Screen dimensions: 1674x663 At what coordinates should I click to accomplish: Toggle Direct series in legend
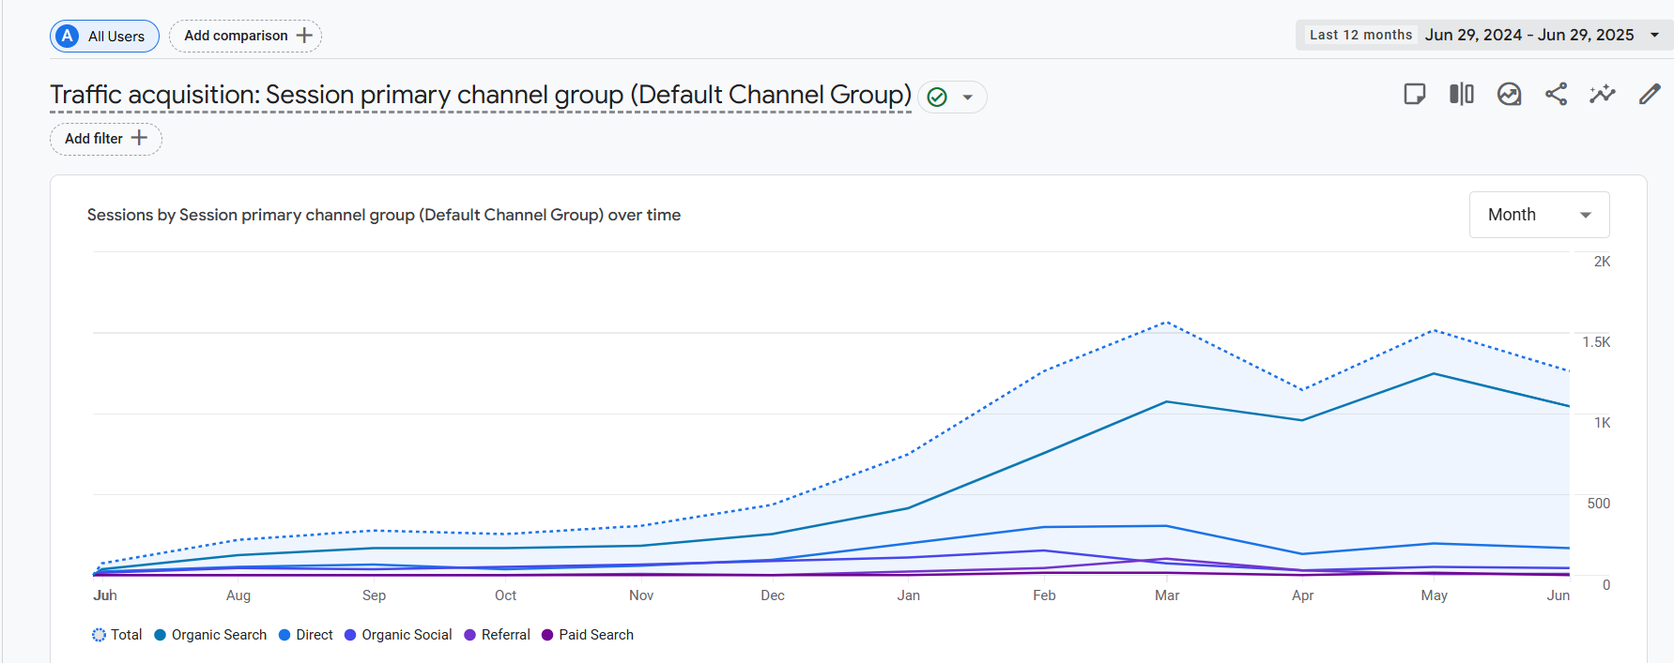point(306,635)
